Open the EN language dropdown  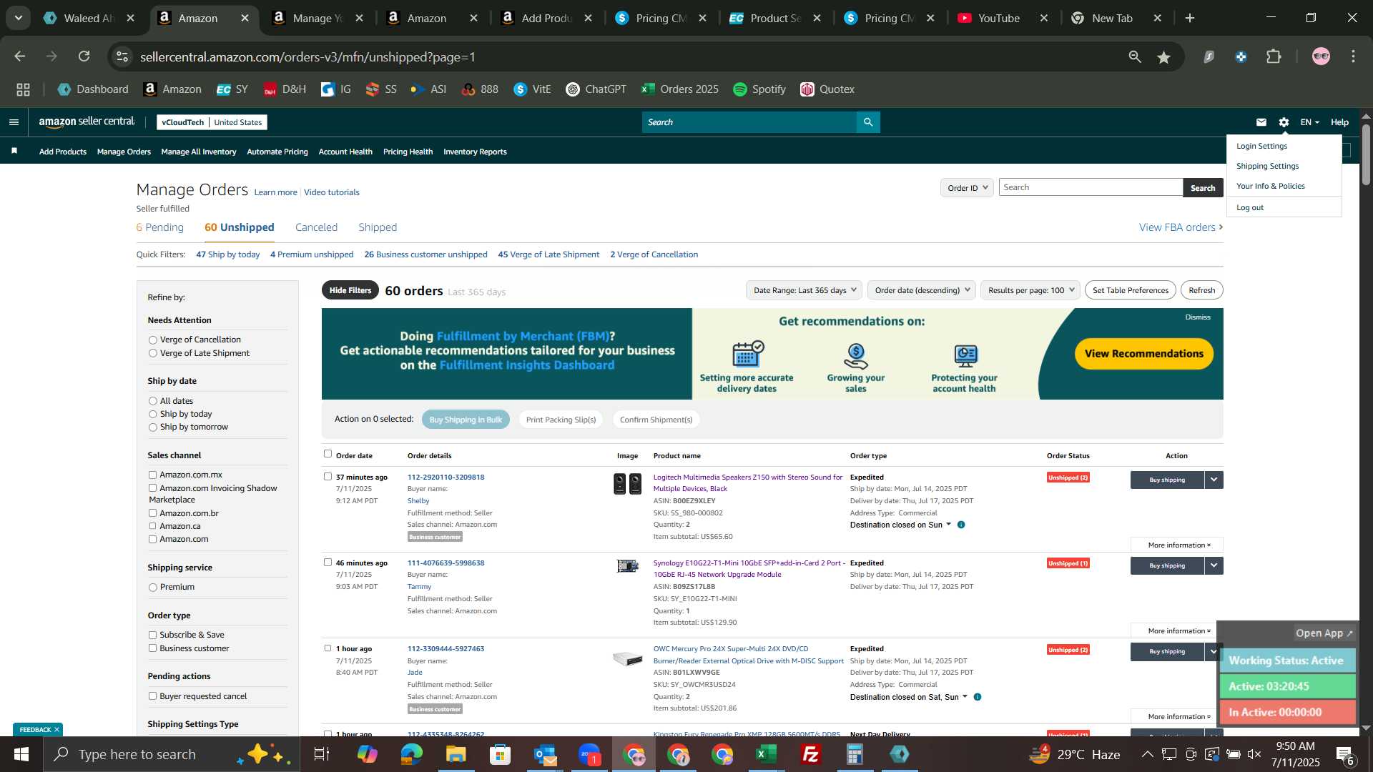click(1309, 122)
